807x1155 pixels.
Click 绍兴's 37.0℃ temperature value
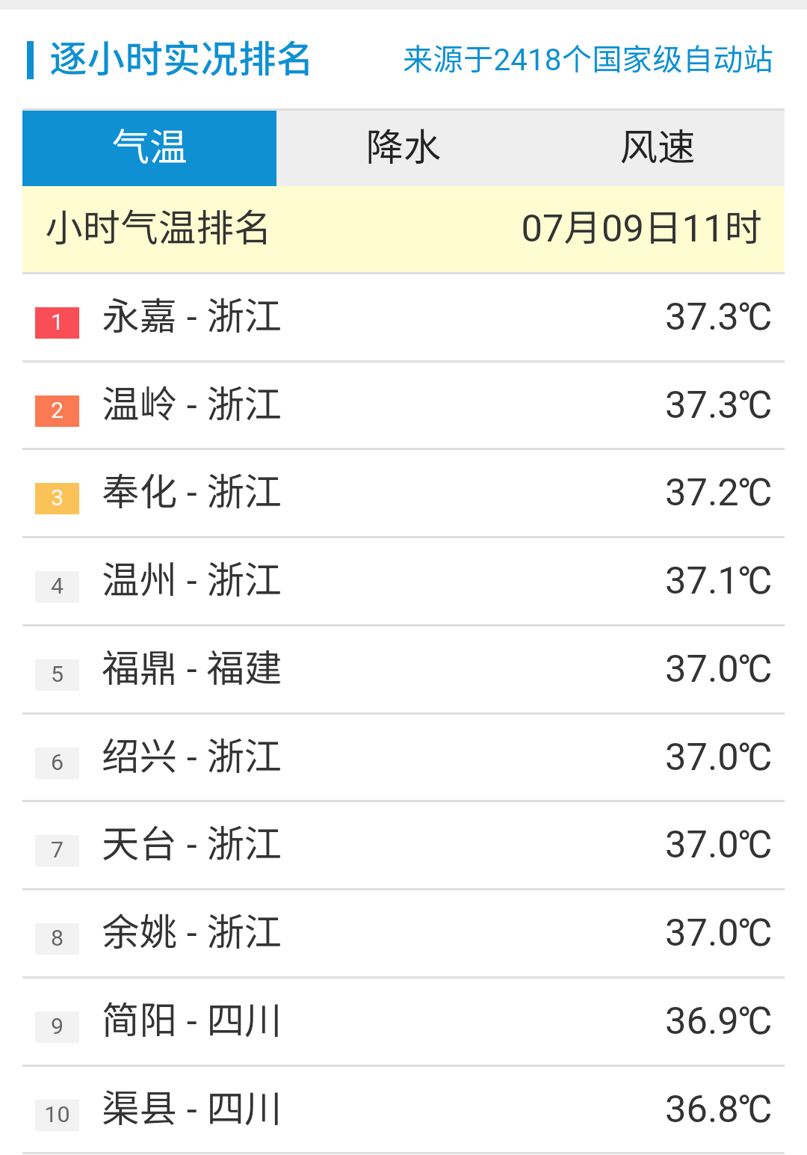point(717,757)
